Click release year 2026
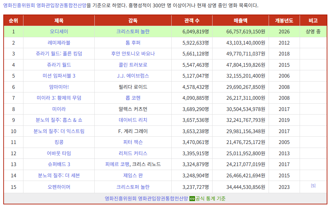Image resolution: width=331 pixels, height=210 pixels. click(x=284, y=31)
